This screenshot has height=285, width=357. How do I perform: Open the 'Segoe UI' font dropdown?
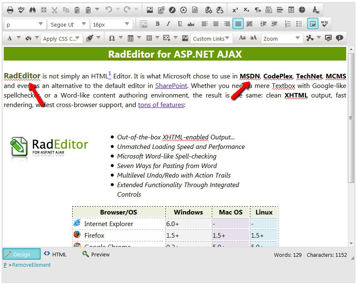(68, 24)
